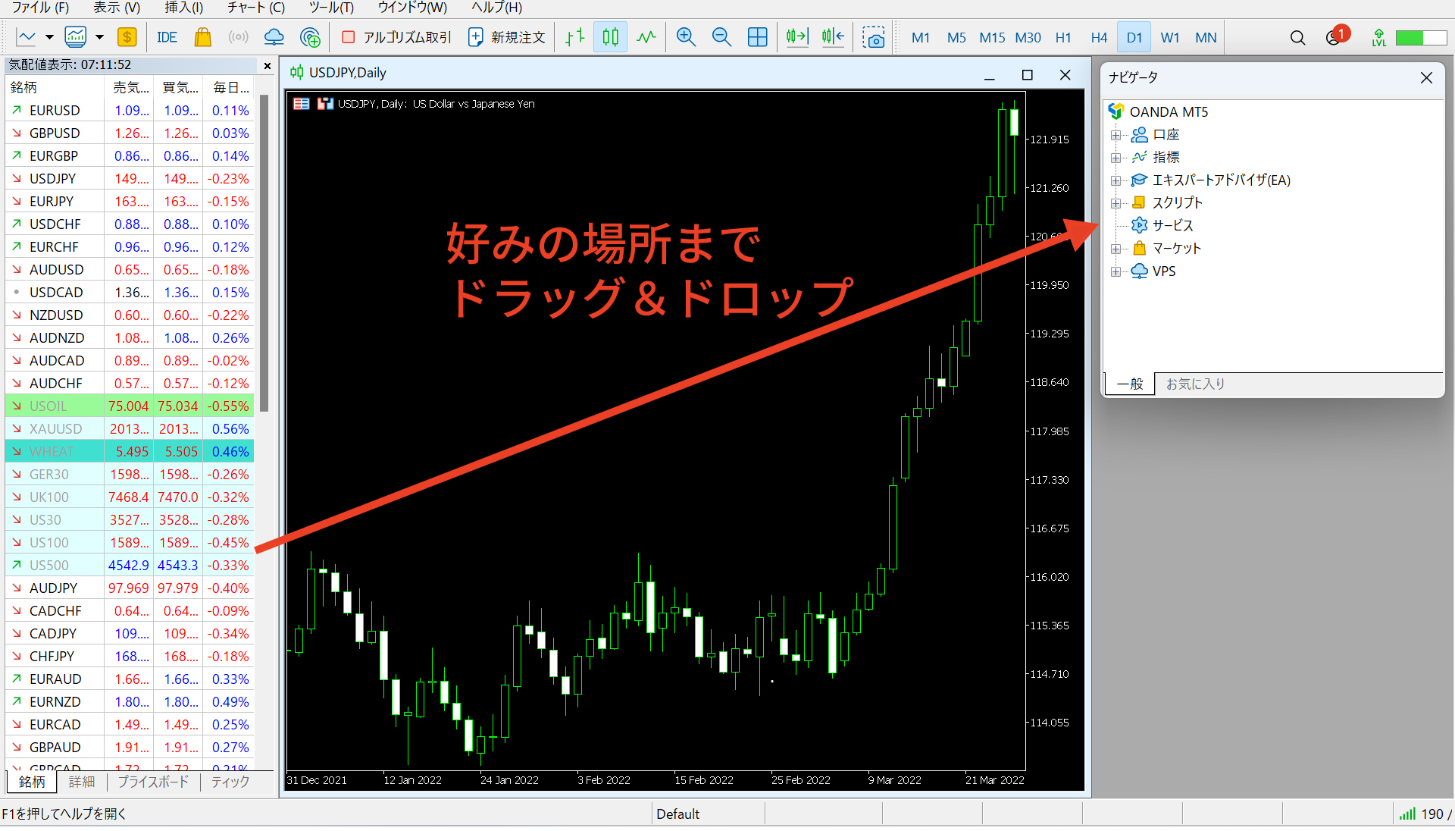Expand the 口座 node in Navigator
The image size is (1455, 831).
(1115, 135)
